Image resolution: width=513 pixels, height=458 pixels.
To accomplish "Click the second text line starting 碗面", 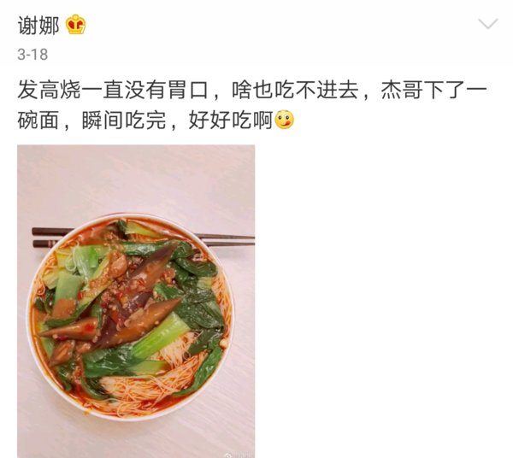I will tap(156, 120).
